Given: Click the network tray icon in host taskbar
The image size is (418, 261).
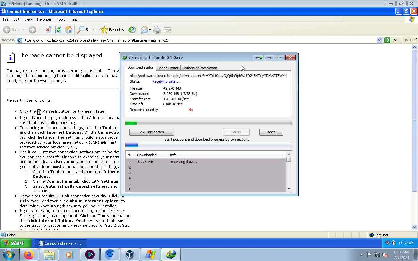Looking at the screenshot, I should (377, 255).
